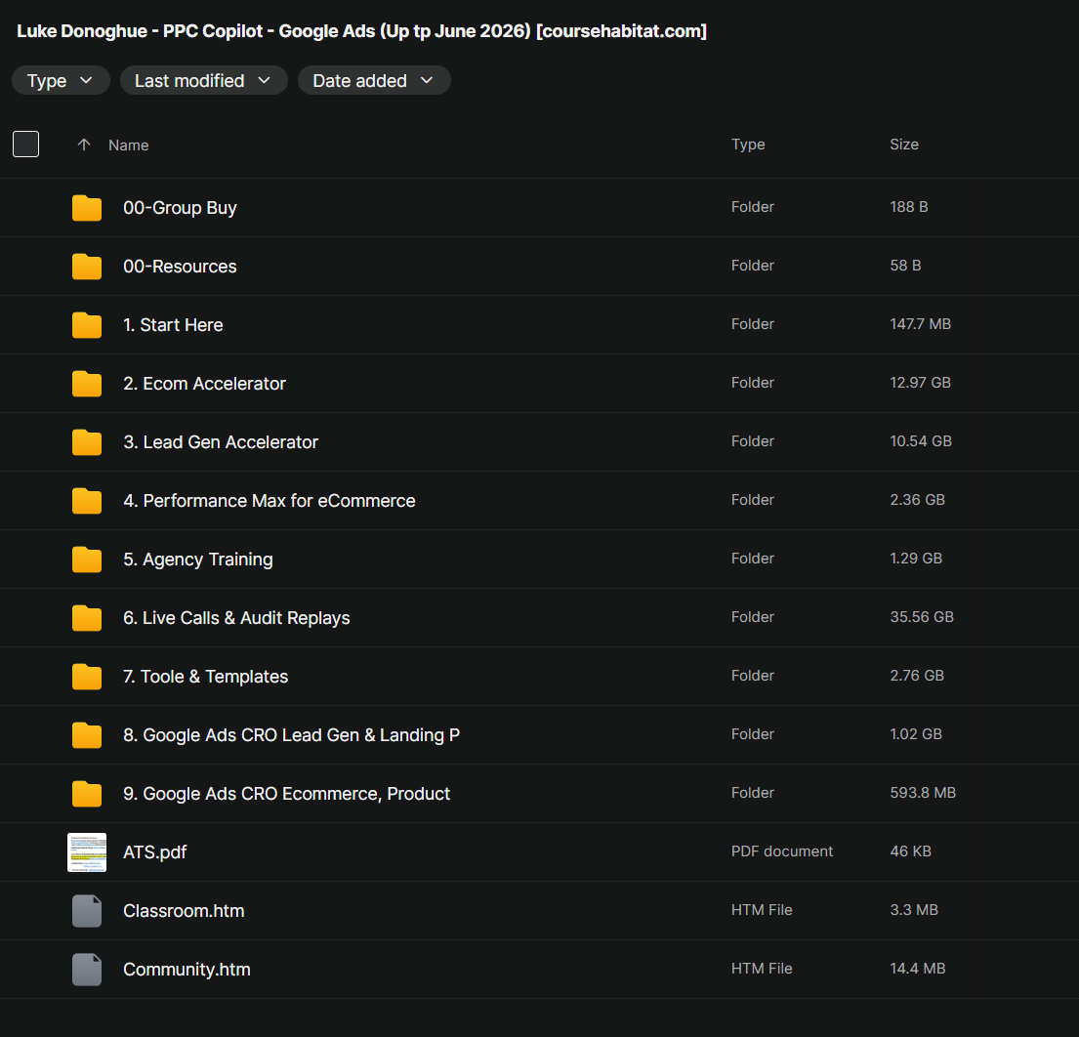Select 4. Performance Max for eCommerce name
1079x1037 pixels.
click(x=270, y=500)
